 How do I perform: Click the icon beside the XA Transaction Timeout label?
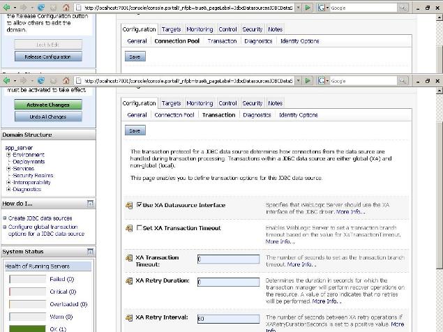(x=129, y=258)
